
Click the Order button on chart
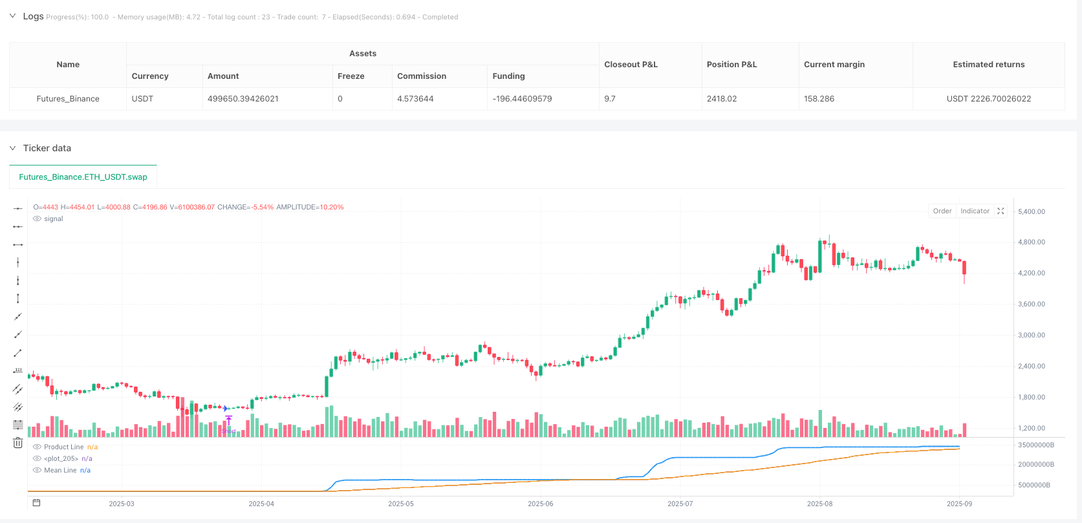pos(942,211)
